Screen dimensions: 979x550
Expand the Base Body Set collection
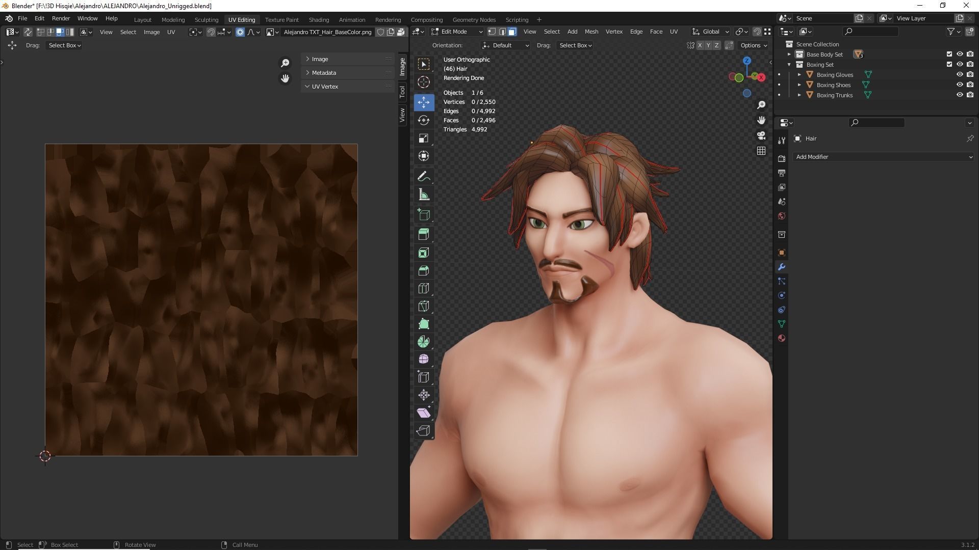[x=789, y=54]
